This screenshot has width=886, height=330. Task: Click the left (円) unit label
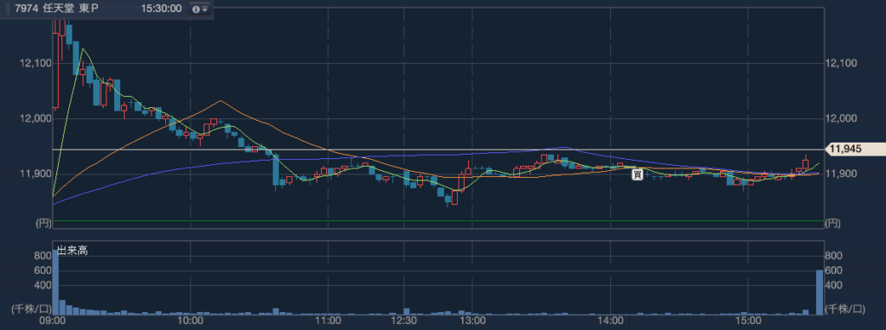(x=43, y=224)
